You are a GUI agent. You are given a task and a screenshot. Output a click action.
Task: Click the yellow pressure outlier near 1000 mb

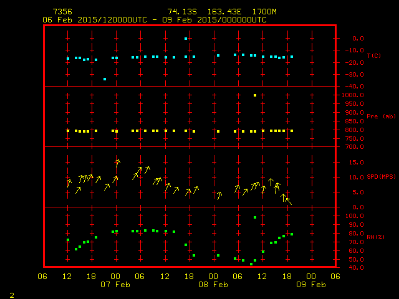(255, 95)
